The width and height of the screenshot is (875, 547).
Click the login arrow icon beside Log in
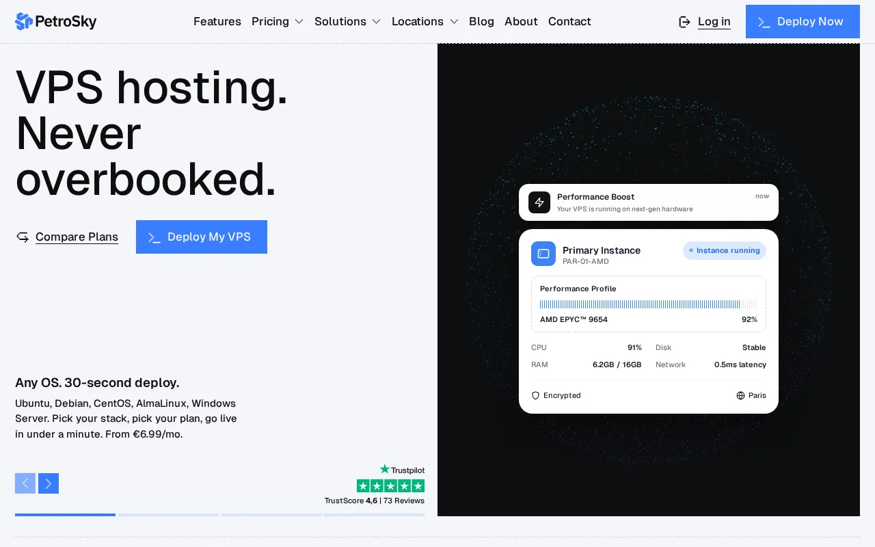point(684,22)
